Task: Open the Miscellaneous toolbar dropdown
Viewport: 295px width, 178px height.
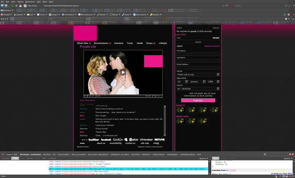Action: pos(86,15)
